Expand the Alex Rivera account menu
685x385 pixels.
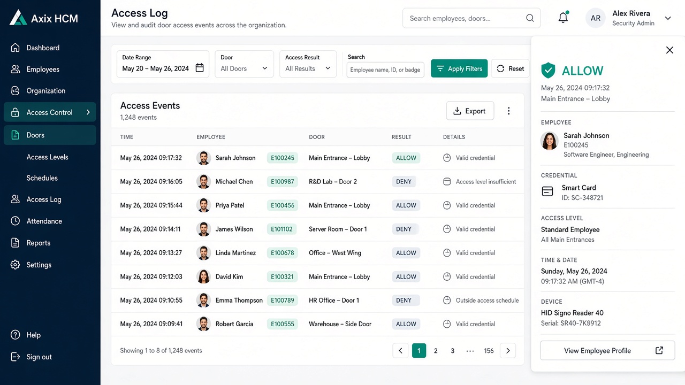(x=668, y=18)
